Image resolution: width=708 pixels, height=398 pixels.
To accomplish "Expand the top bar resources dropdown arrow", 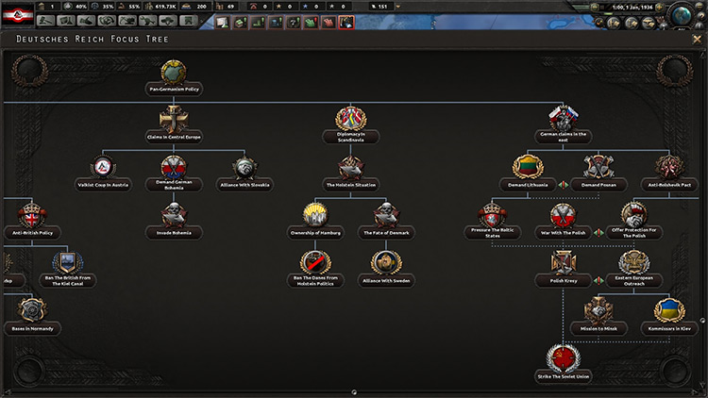I will tap(397, 7).
